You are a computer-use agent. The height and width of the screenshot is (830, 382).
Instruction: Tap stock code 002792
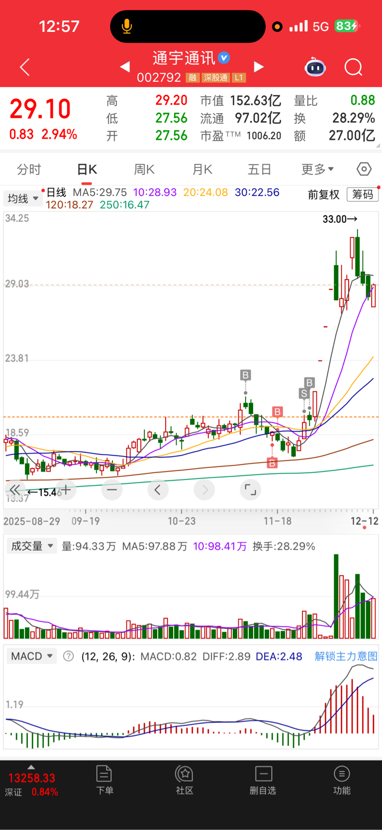click(159, 78)
